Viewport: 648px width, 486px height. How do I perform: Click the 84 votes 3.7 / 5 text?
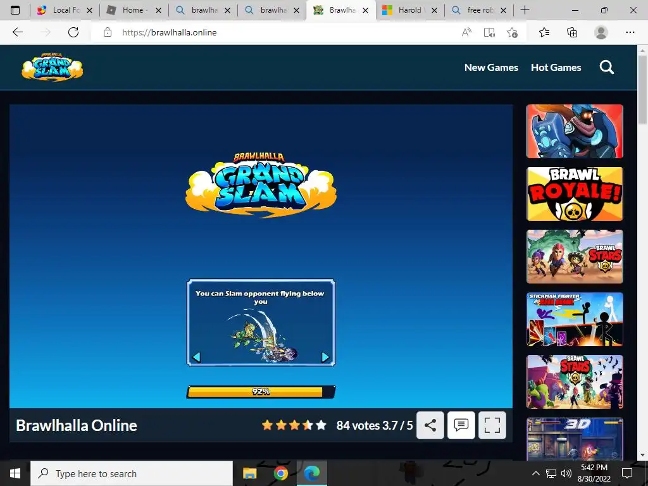point(375,425)
